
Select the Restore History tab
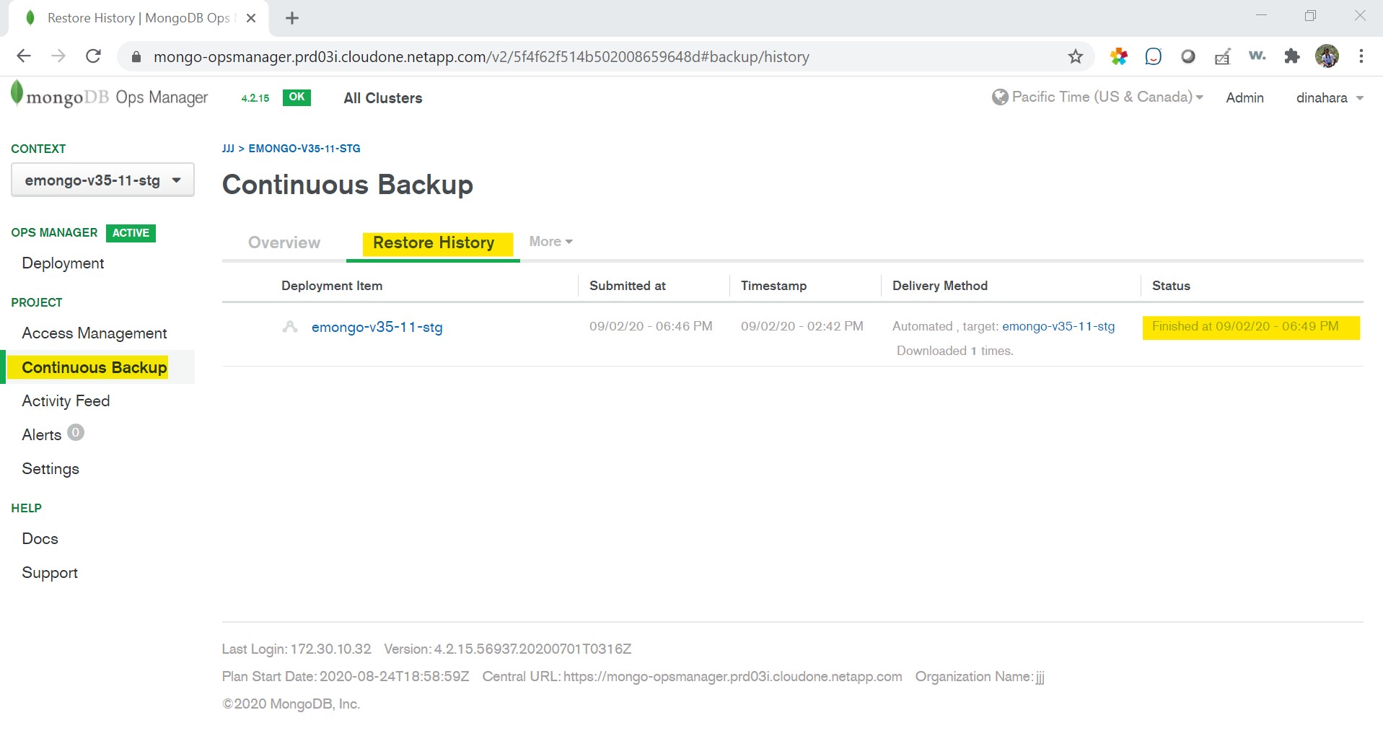click(434, 243)
